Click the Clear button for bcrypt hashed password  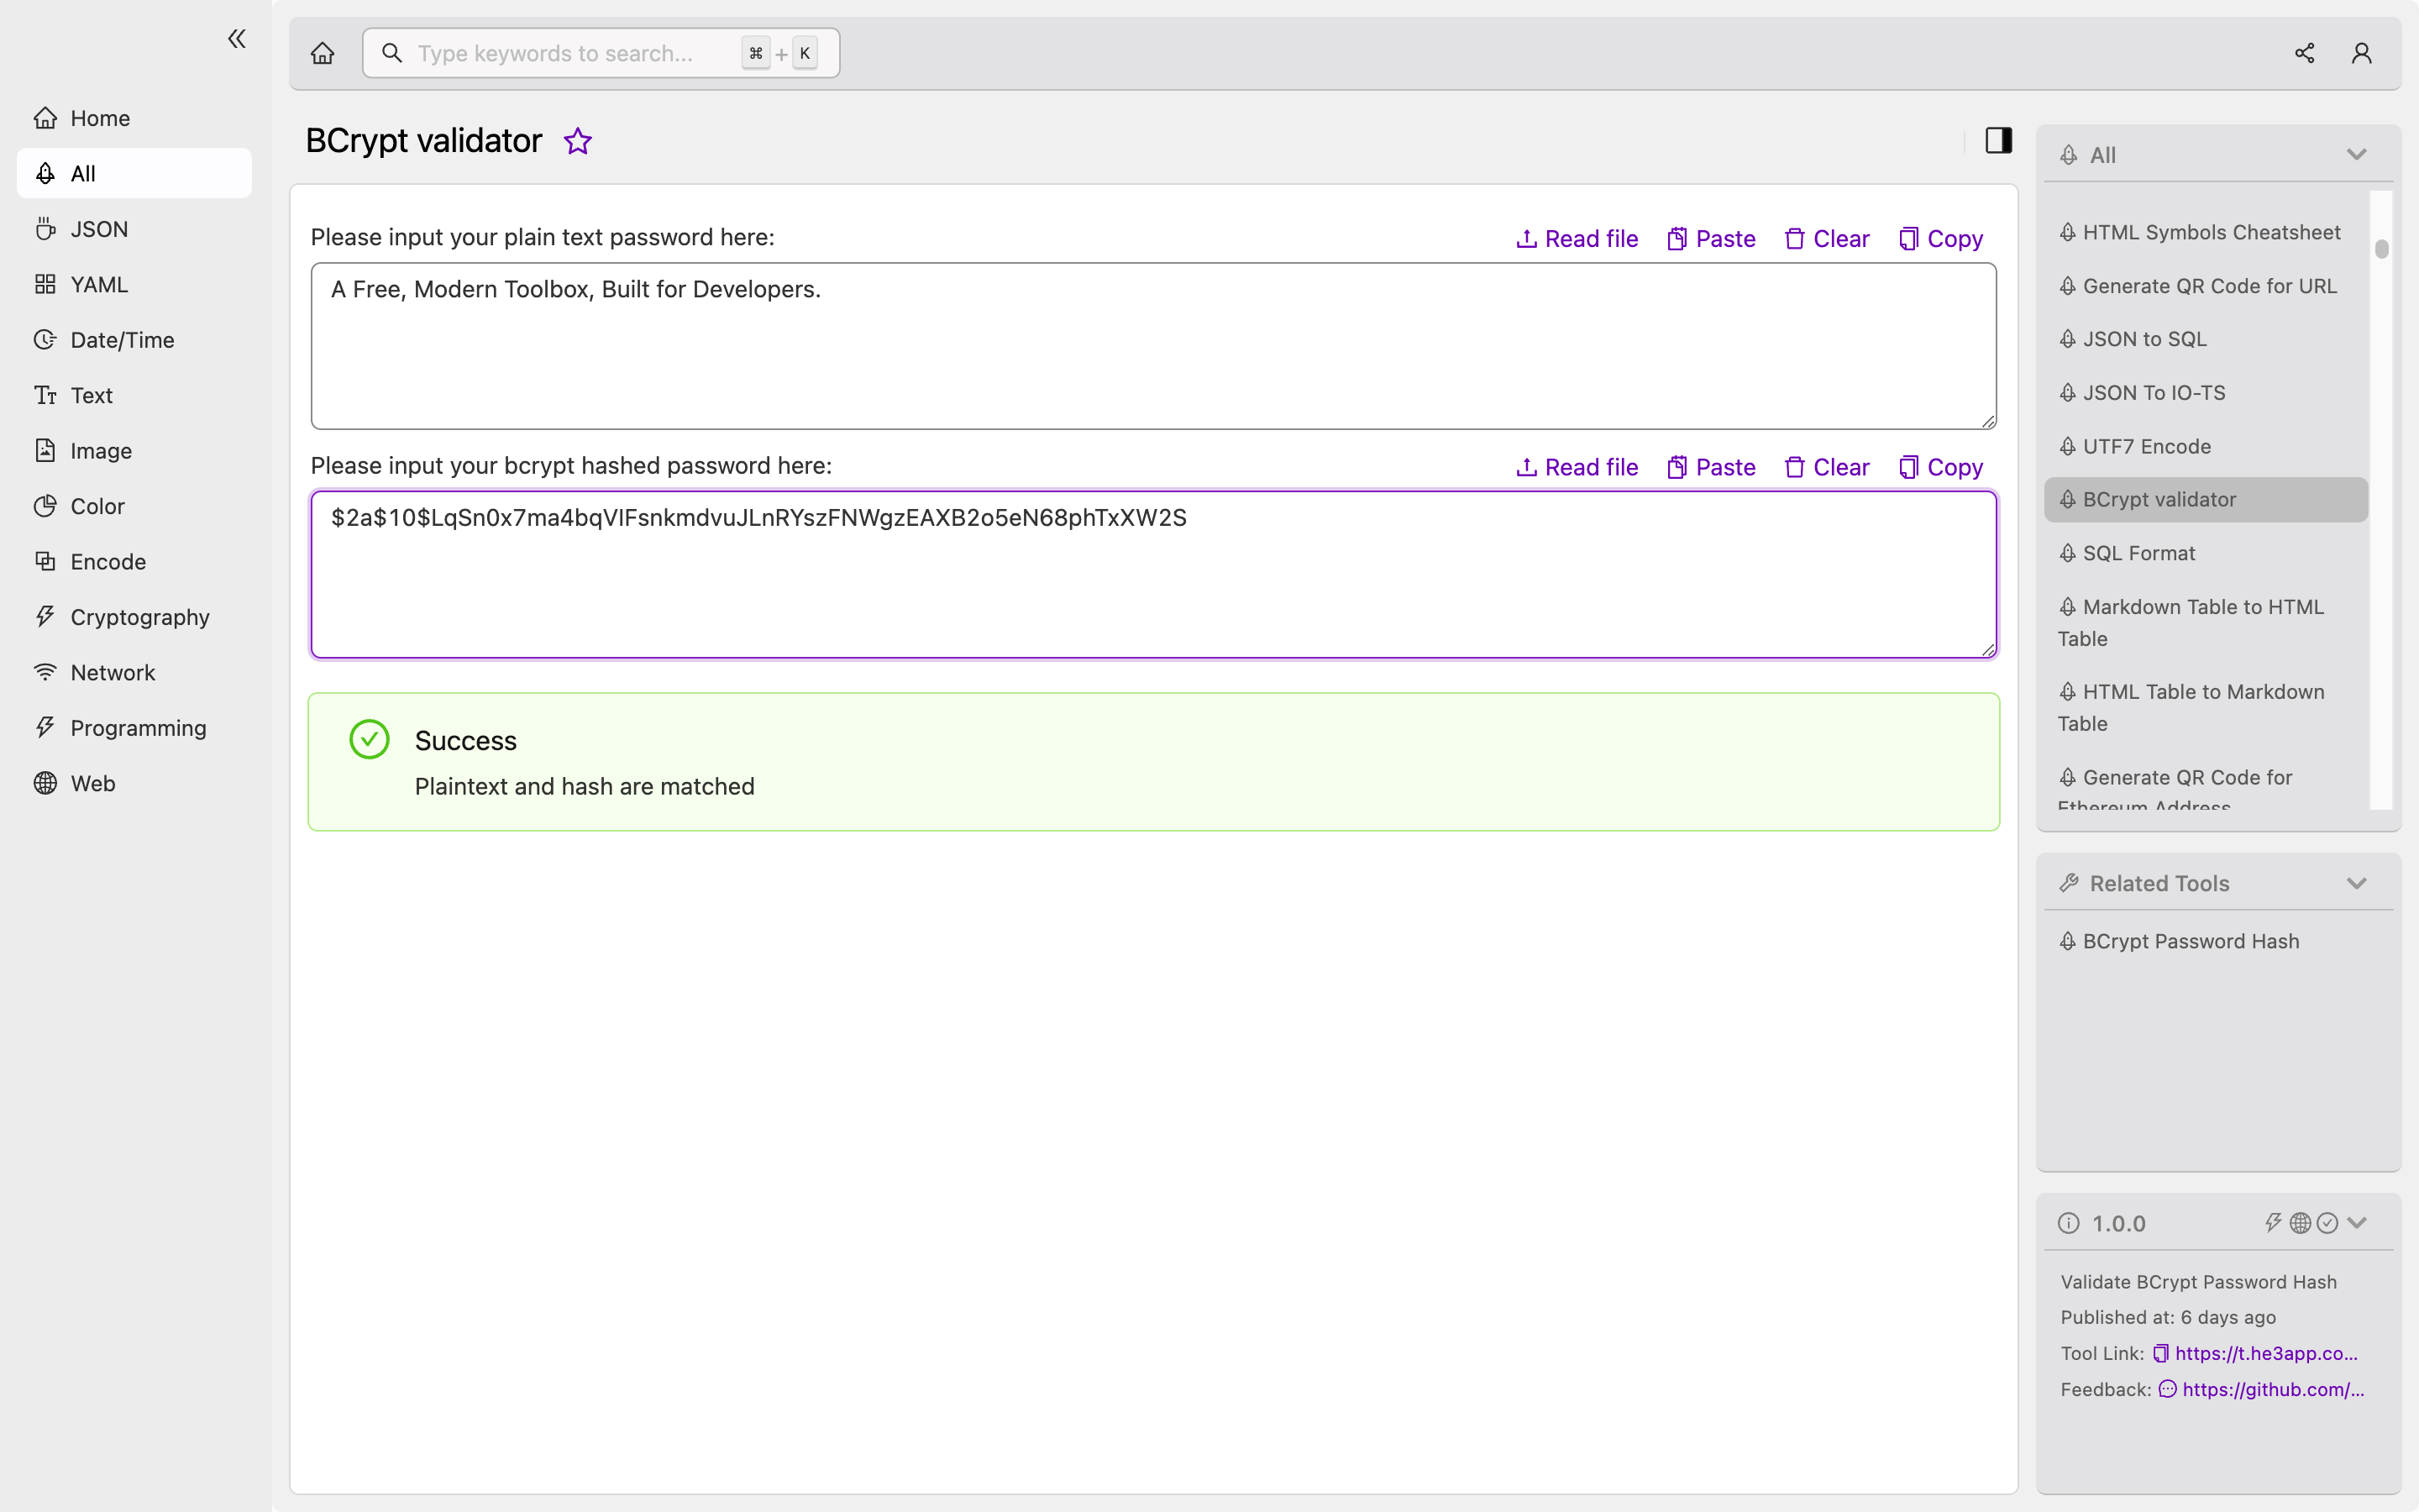pyautogui.click(x=1827, y=467)
